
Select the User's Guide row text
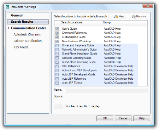coord(69,29)
